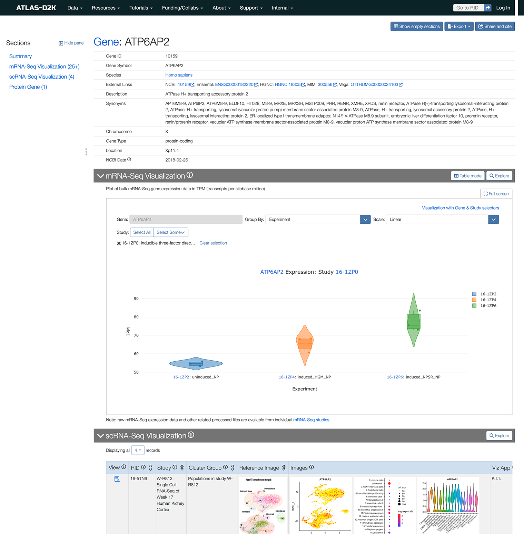
Task: Open the ATP6AP2 violin plot thumbnail
Action: point(448,505)
